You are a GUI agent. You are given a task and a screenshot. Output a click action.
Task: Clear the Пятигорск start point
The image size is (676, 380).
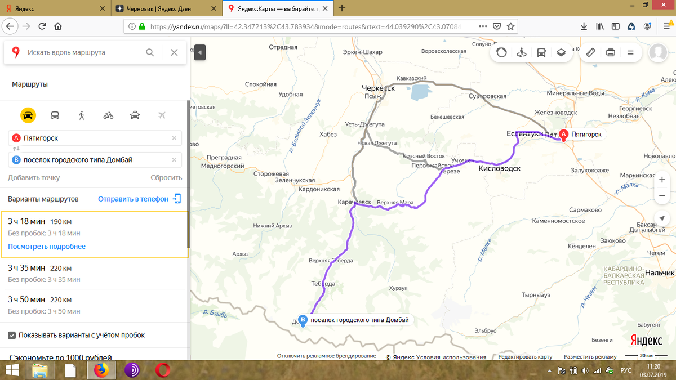(174, 138)
